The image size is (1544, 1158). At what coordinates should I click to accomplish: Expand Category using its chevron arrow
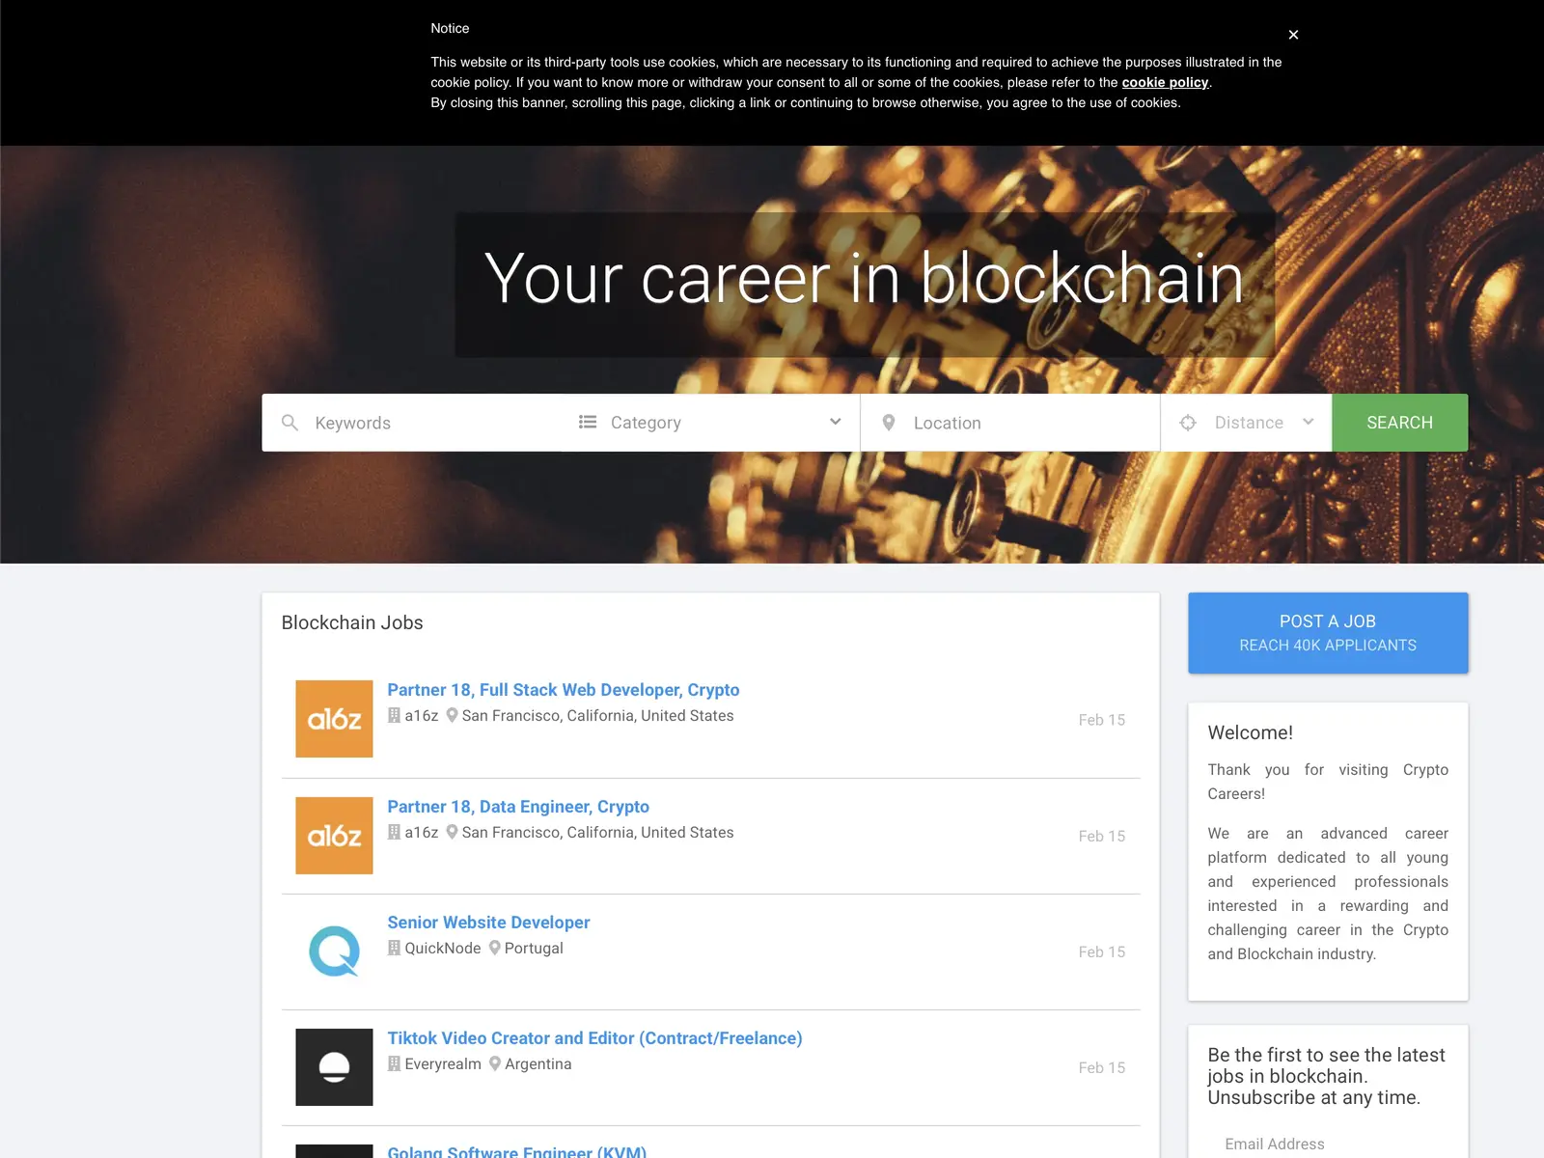pyautogui.click(x=835, y=422)
